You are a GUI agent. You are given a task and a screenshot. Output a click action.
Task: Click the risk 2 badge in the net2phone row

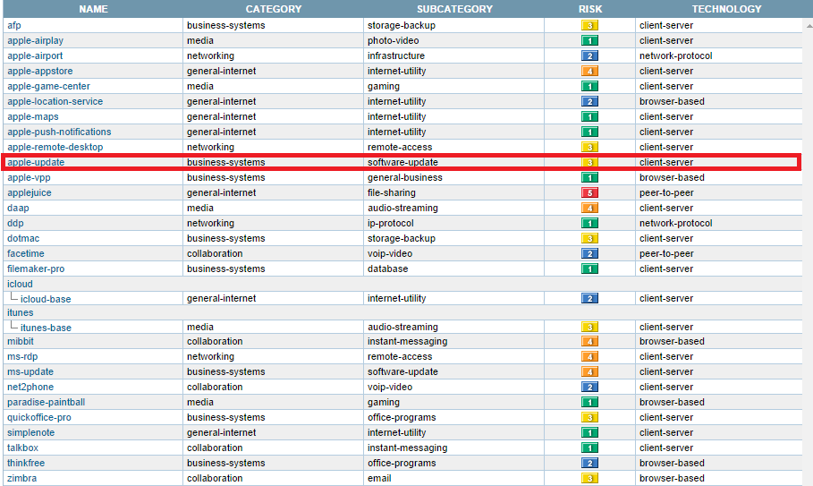(x=589, y=387)
